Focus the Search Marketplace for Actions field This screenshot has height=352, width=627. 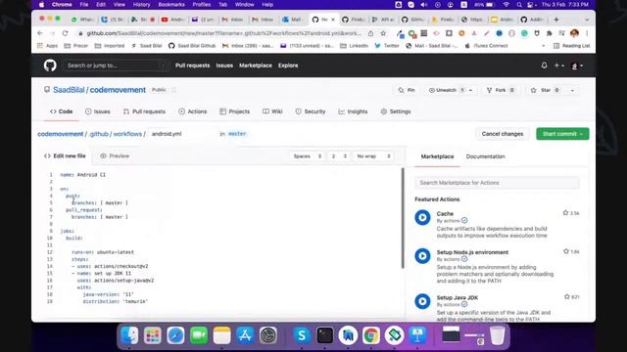coord(497,183)
